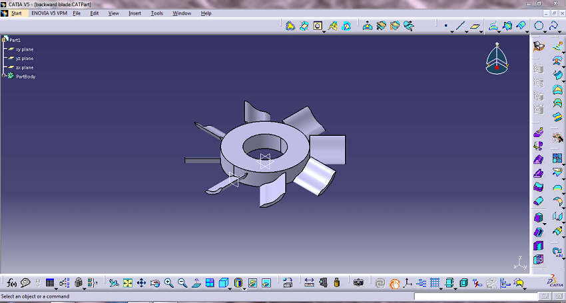Click the isometric view cube icon
Viewport: 566px width, 303px height.
point(224,283)
